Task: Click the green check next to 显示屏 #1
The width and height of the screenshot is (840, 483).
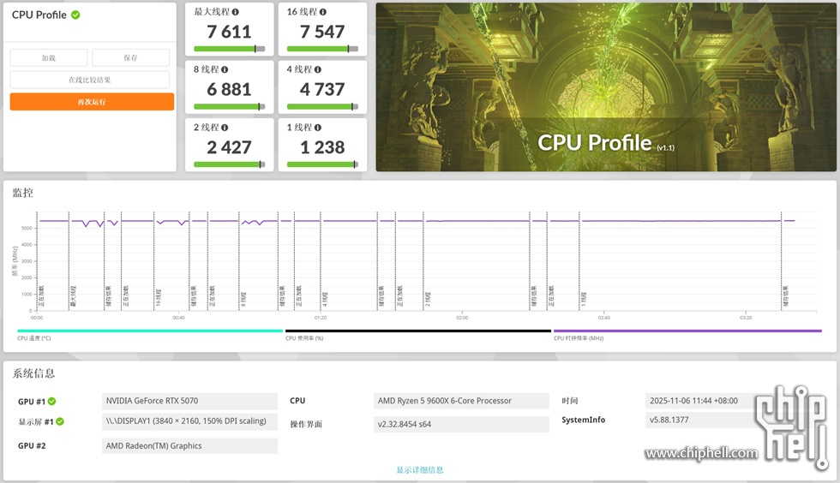Action: (60, 421)
